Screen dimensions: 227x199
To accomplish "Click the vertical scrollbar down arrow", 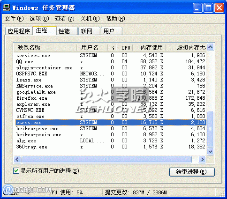I will click(211, 151).
